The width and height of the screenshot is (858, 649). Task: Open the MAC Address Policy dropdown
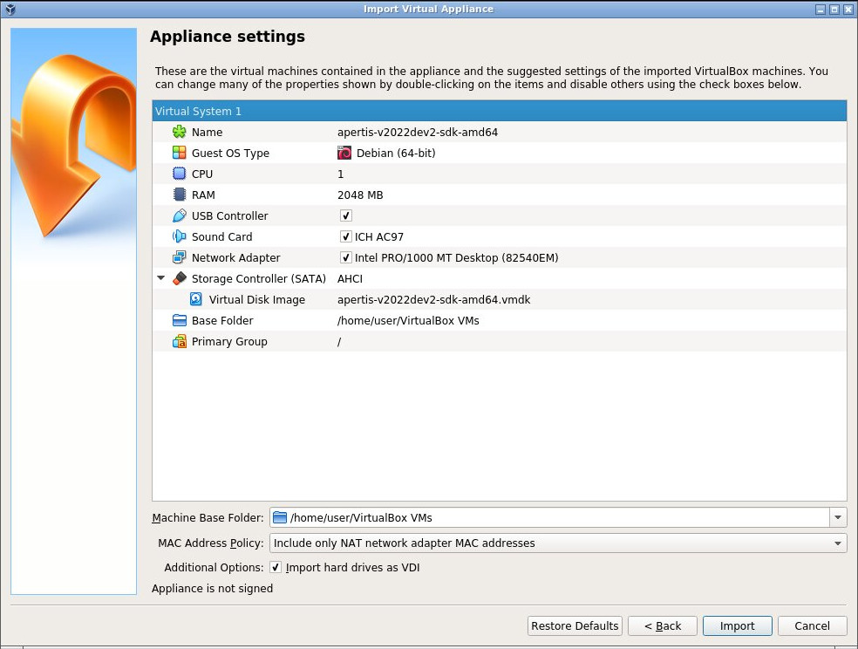click(x=558, y=543)
